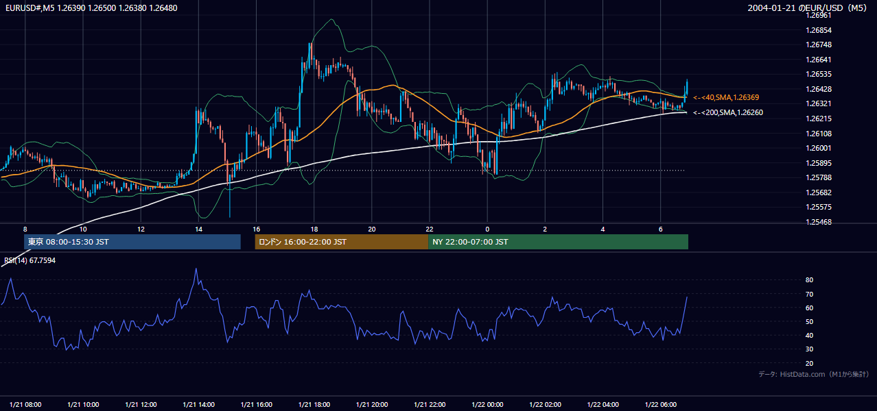Click the NY 22:00-07:00 JST session bar
The height and width of the screenshot is (411, 877).
click(x=558, y=242)
